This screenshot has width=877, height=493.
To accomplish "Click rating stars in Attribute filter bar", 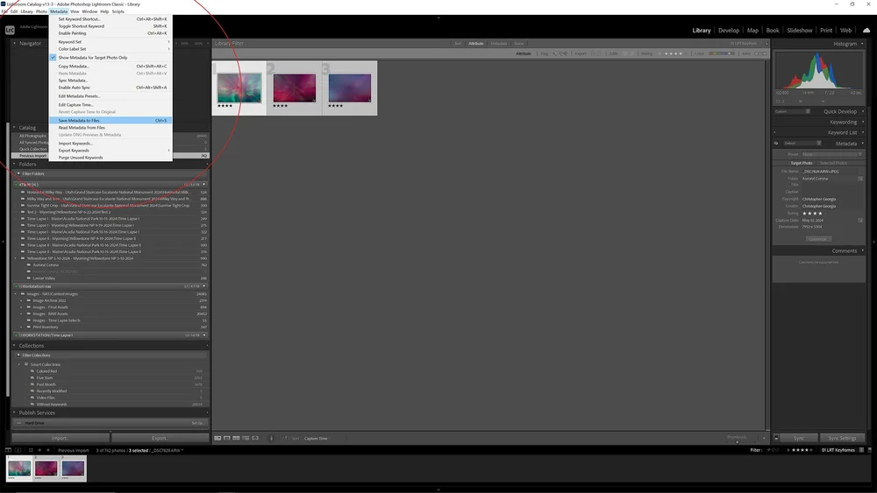I will (673, 53).
